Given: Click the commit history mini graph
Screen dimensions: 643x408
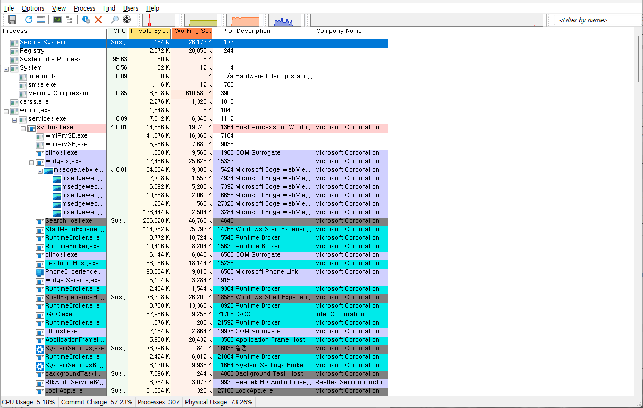Looking at the screenshot, I should [201, 20].
